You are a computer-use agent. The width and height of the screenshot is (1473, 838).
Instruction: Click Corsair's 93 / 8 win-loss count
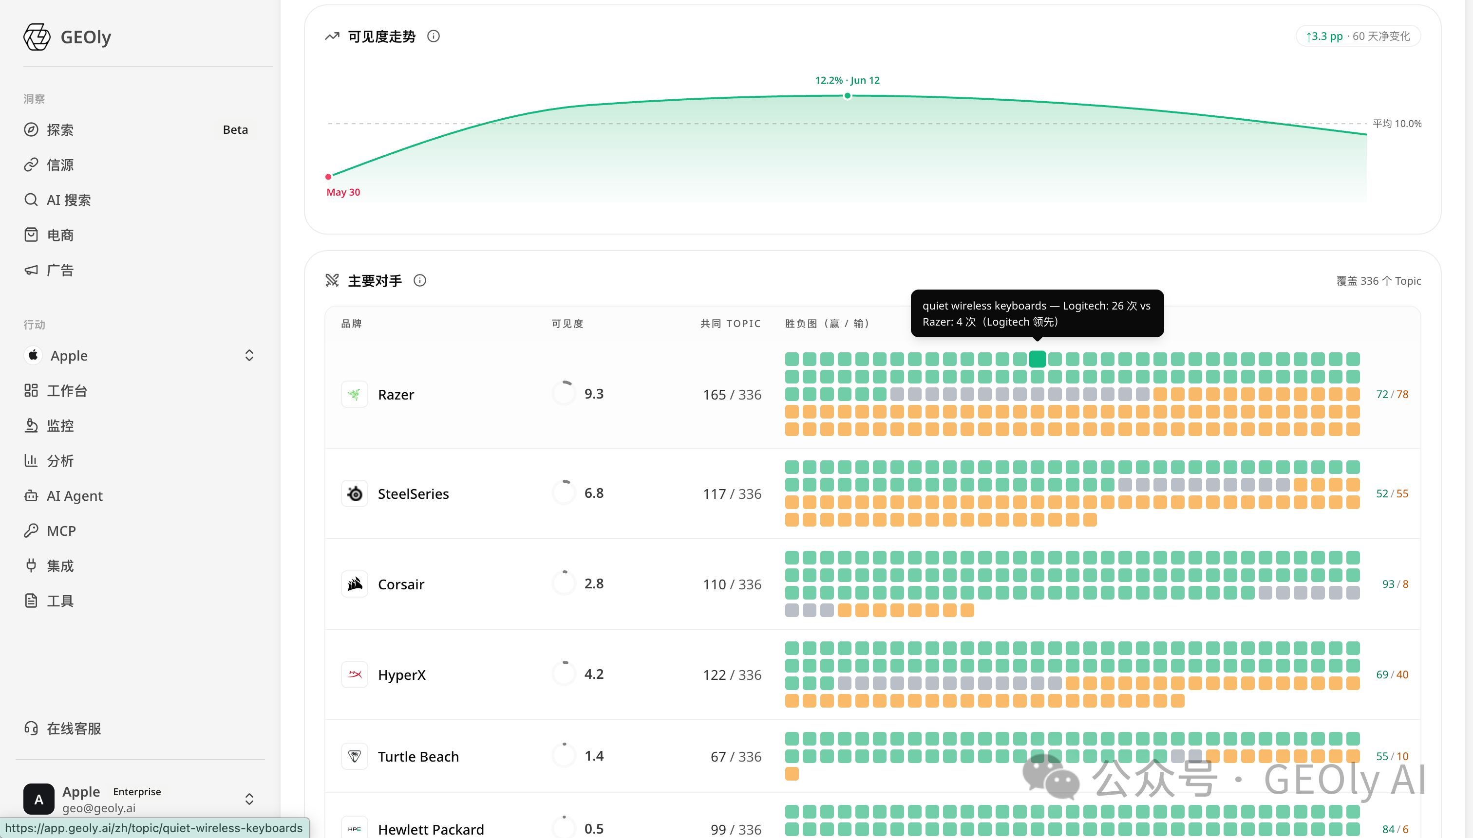click(x=1395, y=584)
